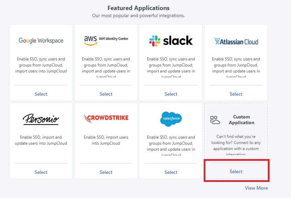Click the Atlassian Cloud card description text

tap(236, 67)
